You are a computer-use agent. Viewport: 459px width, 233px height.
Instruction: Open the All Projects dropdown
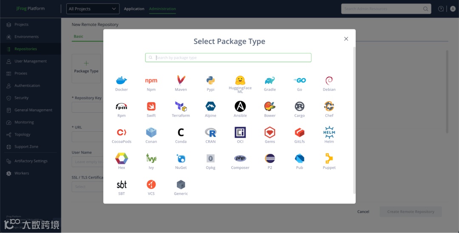click(93, 9)
